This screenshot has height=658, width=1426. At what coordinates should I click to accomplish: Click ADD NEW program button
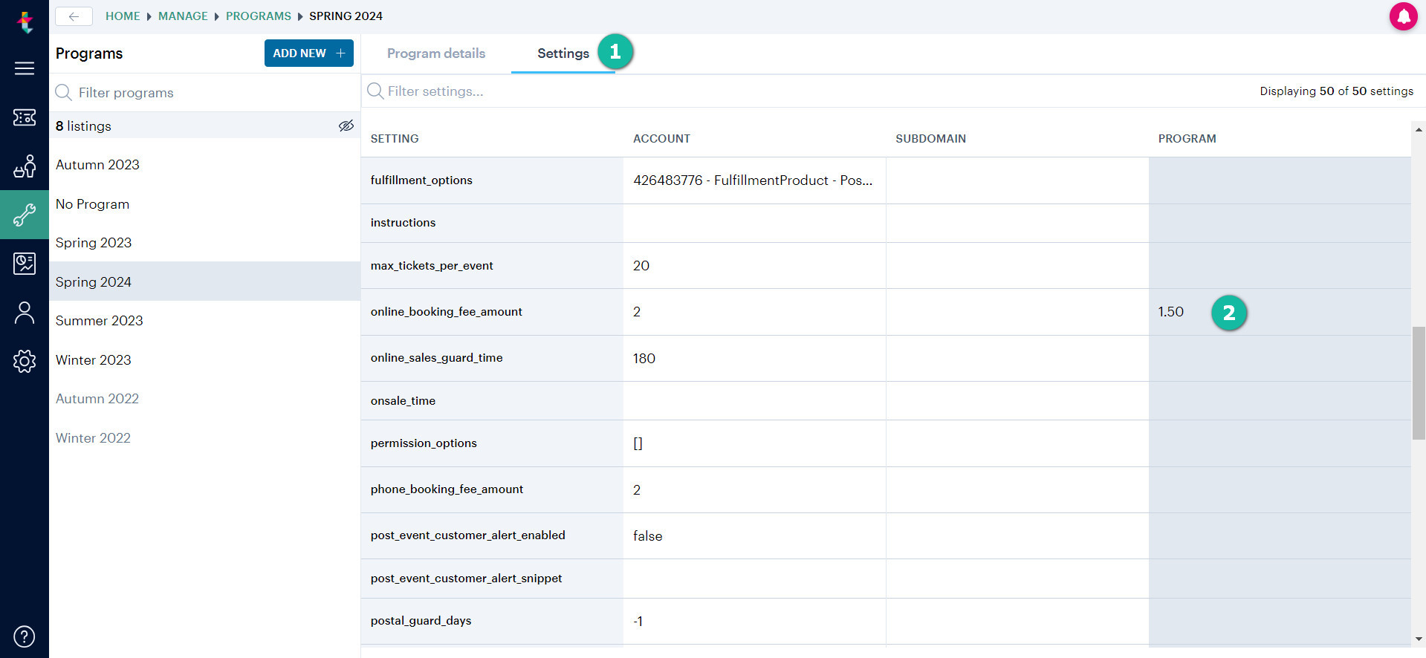[309, 53]
